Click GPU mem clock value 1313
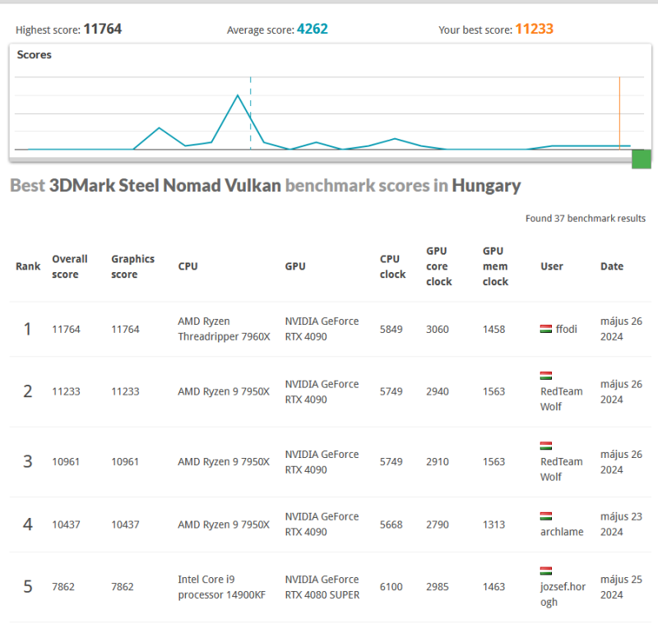The height and width of the screenshot is (624, 658). pyautogui.click(x=493, y=525)
